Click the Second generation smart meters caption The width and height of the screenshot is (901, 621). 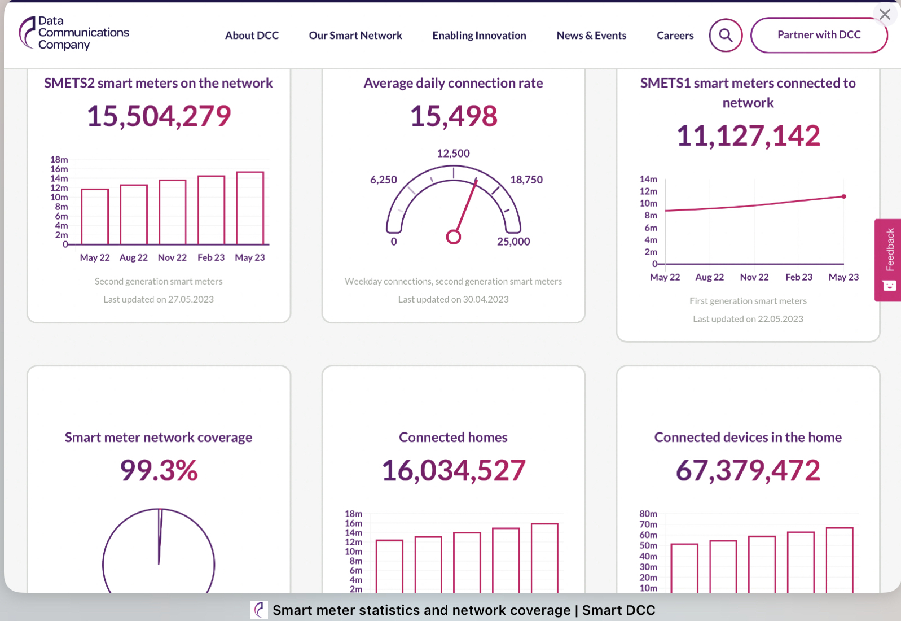[x=159, y=281]
